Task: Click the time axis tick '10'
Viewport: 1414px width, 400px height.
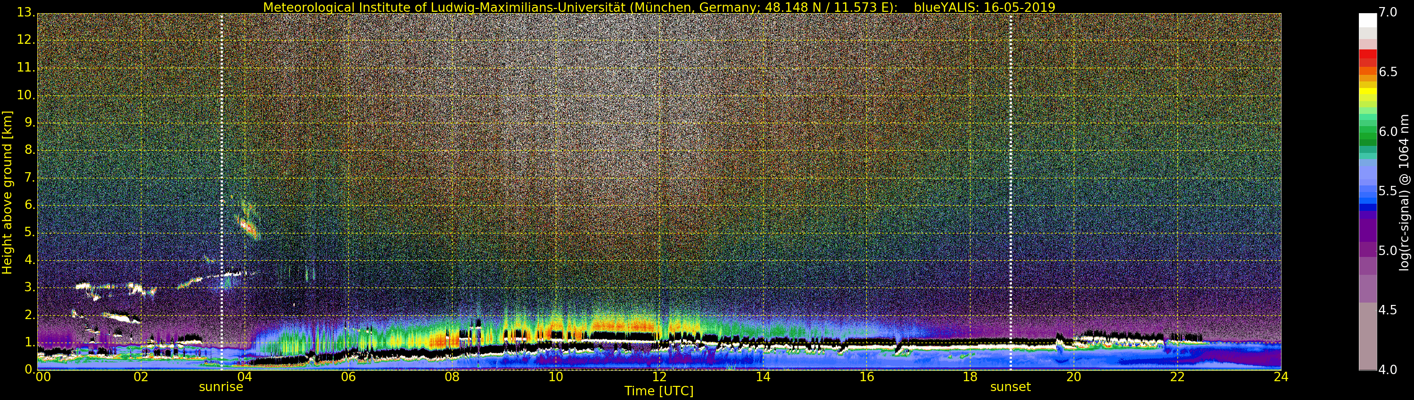Action: click(x=556, y=377)
